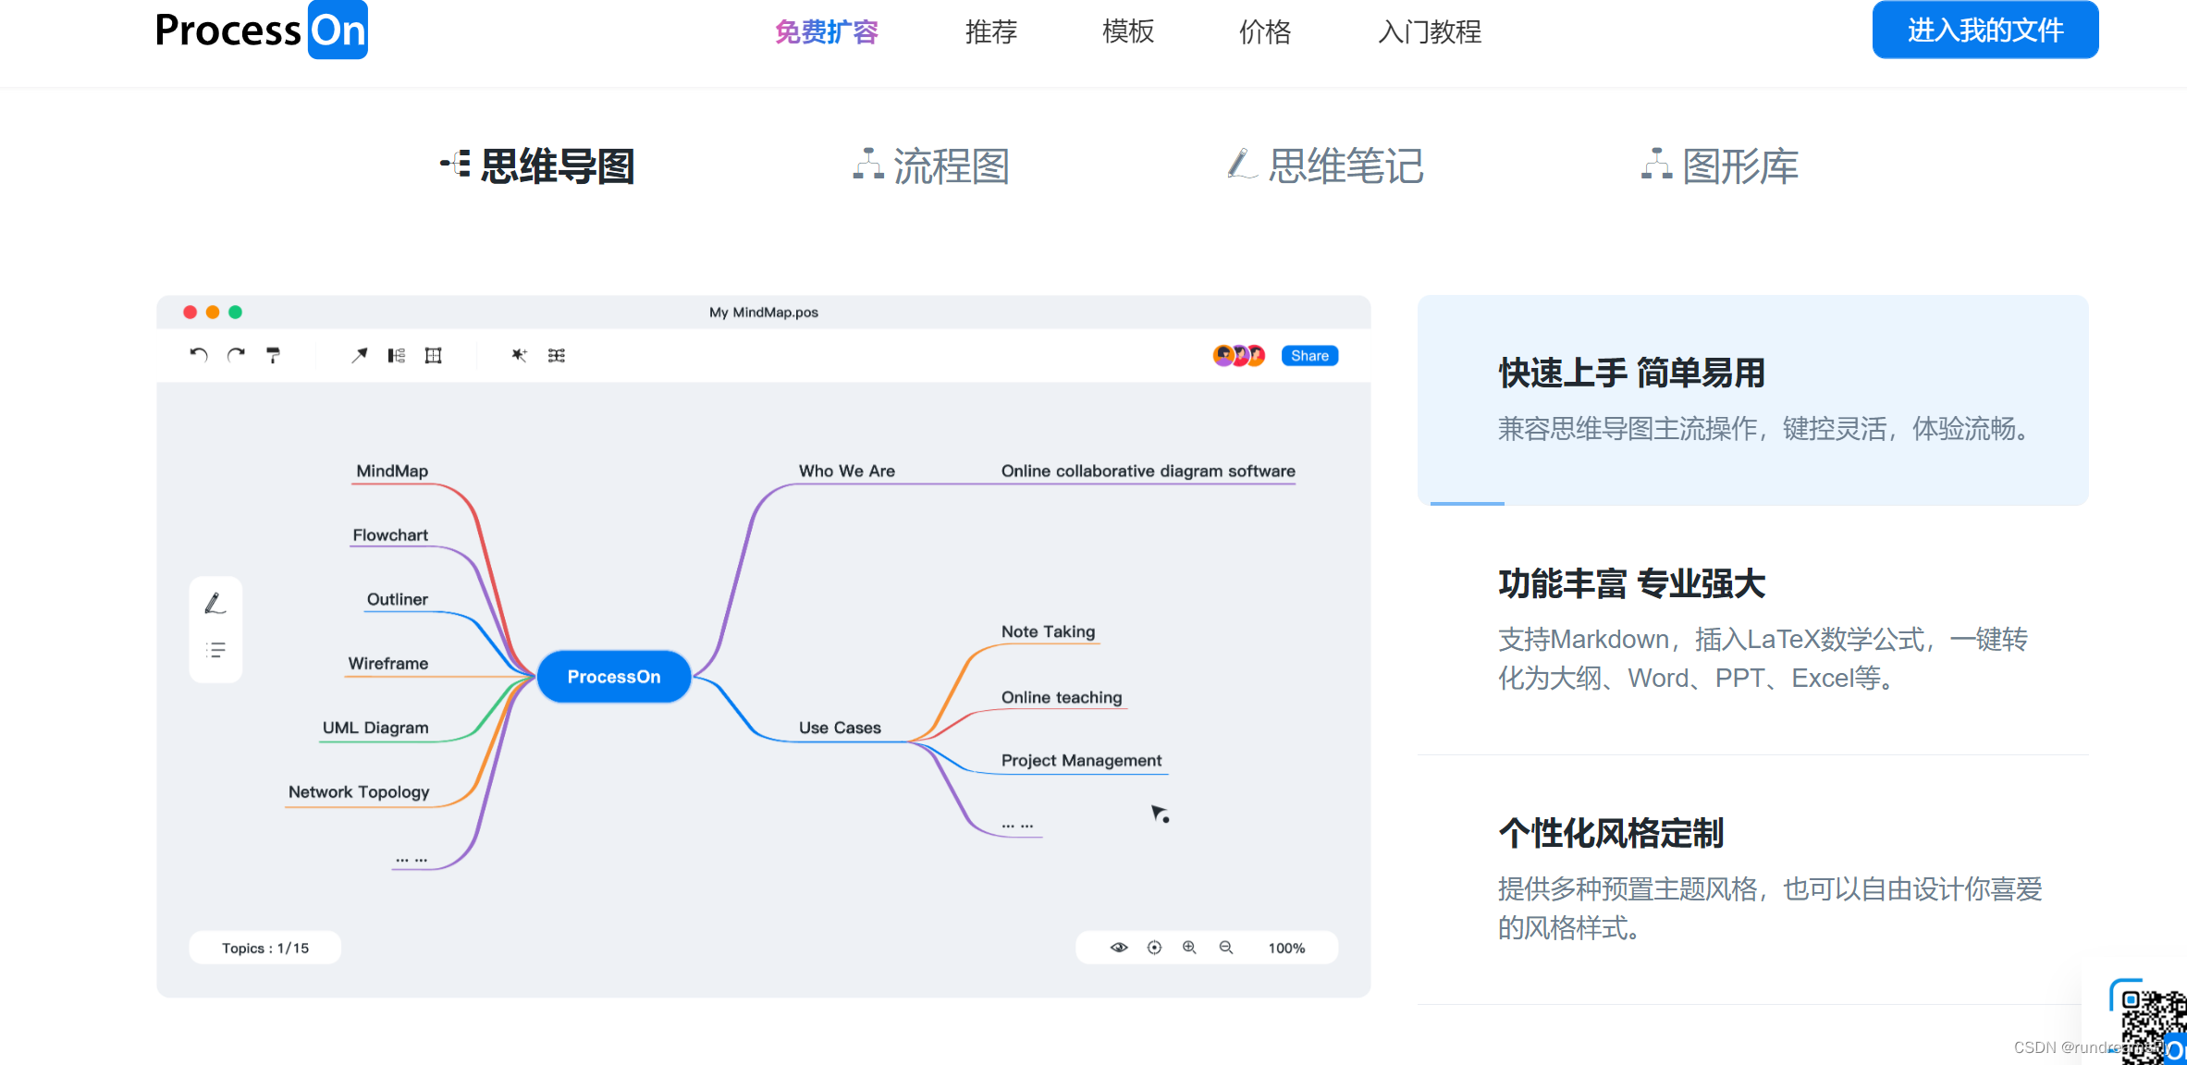Click the collaborator avatars

click(1239, 355)
